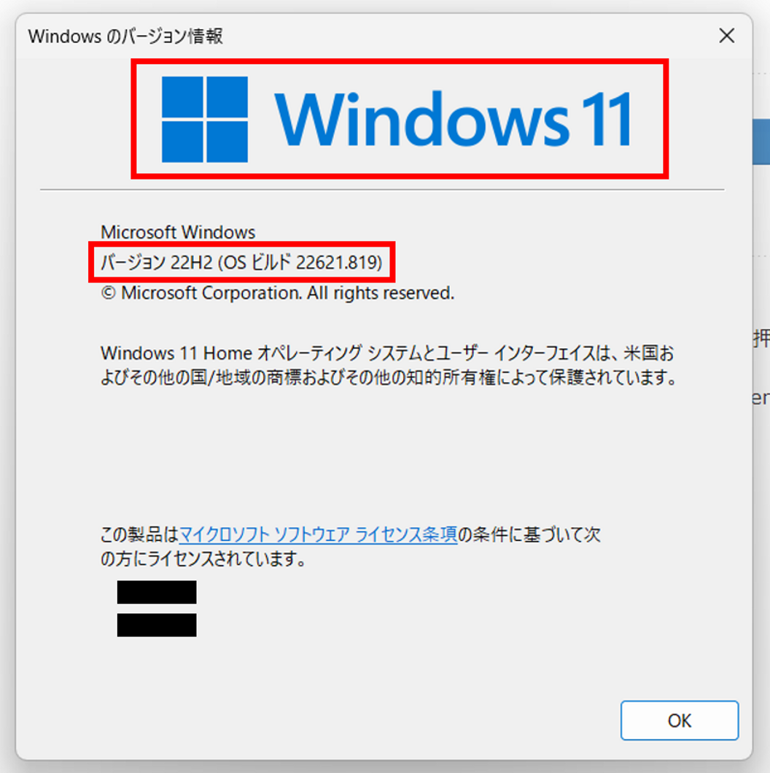The height and width of the screenshot is (773, 770).
Task: Click the Microsoft Windows label
Action: point(178,232)
